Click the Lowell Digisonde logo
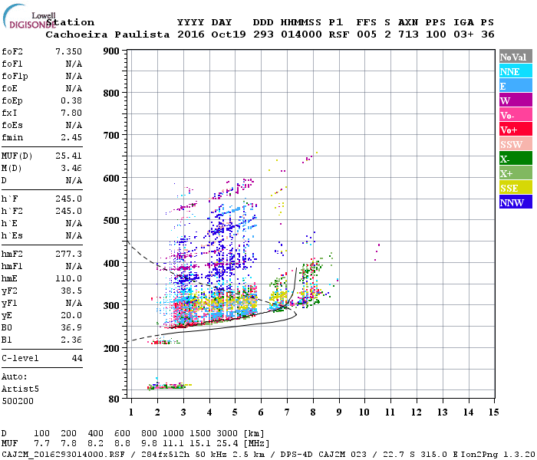The width and height of the screenshot is (537, 460). pos(29,16)
